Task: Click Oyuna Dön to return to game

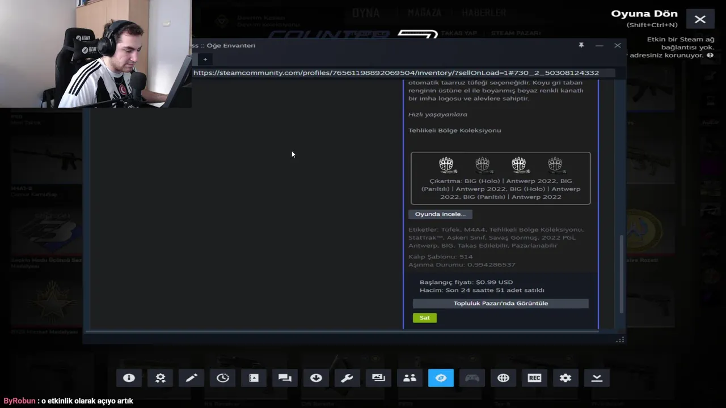Action: coord(644,14)
